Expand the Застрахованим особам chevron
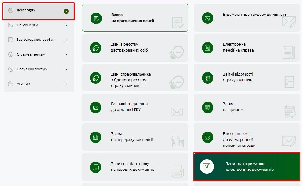 66,40
